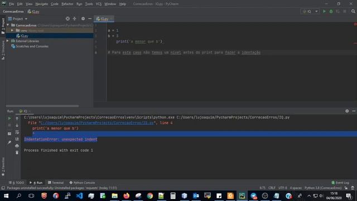
Task: Select the IQ tab in Run panel
Action: pos(25,111)
